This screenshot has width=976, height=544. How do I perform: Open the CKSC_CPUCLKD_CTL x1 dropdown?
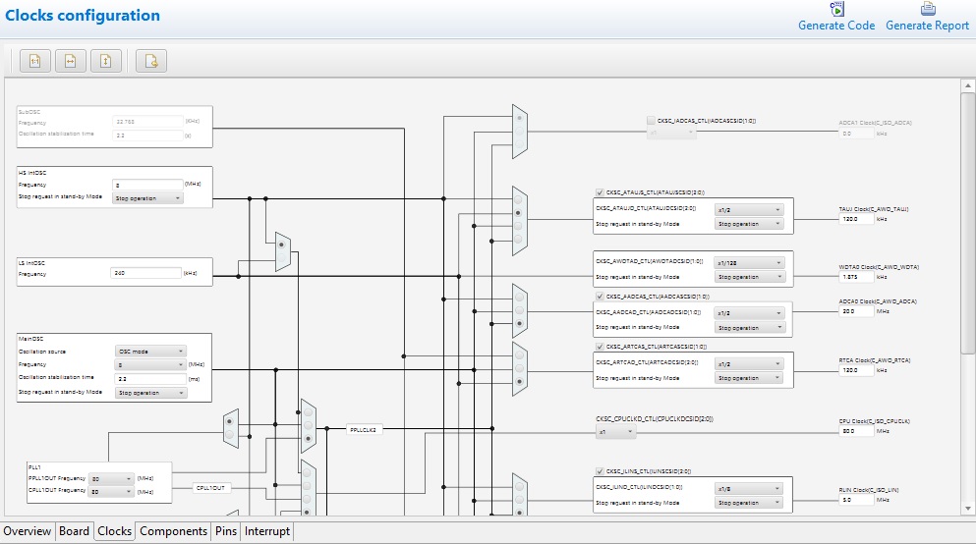[615, 431]
